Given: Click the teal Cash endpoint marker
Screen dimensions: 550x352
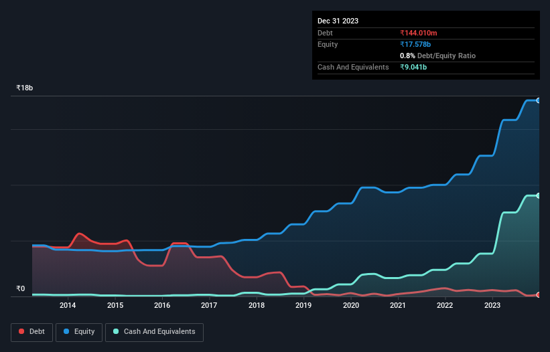Looking at the screenshot, I should tap(539, 196).
